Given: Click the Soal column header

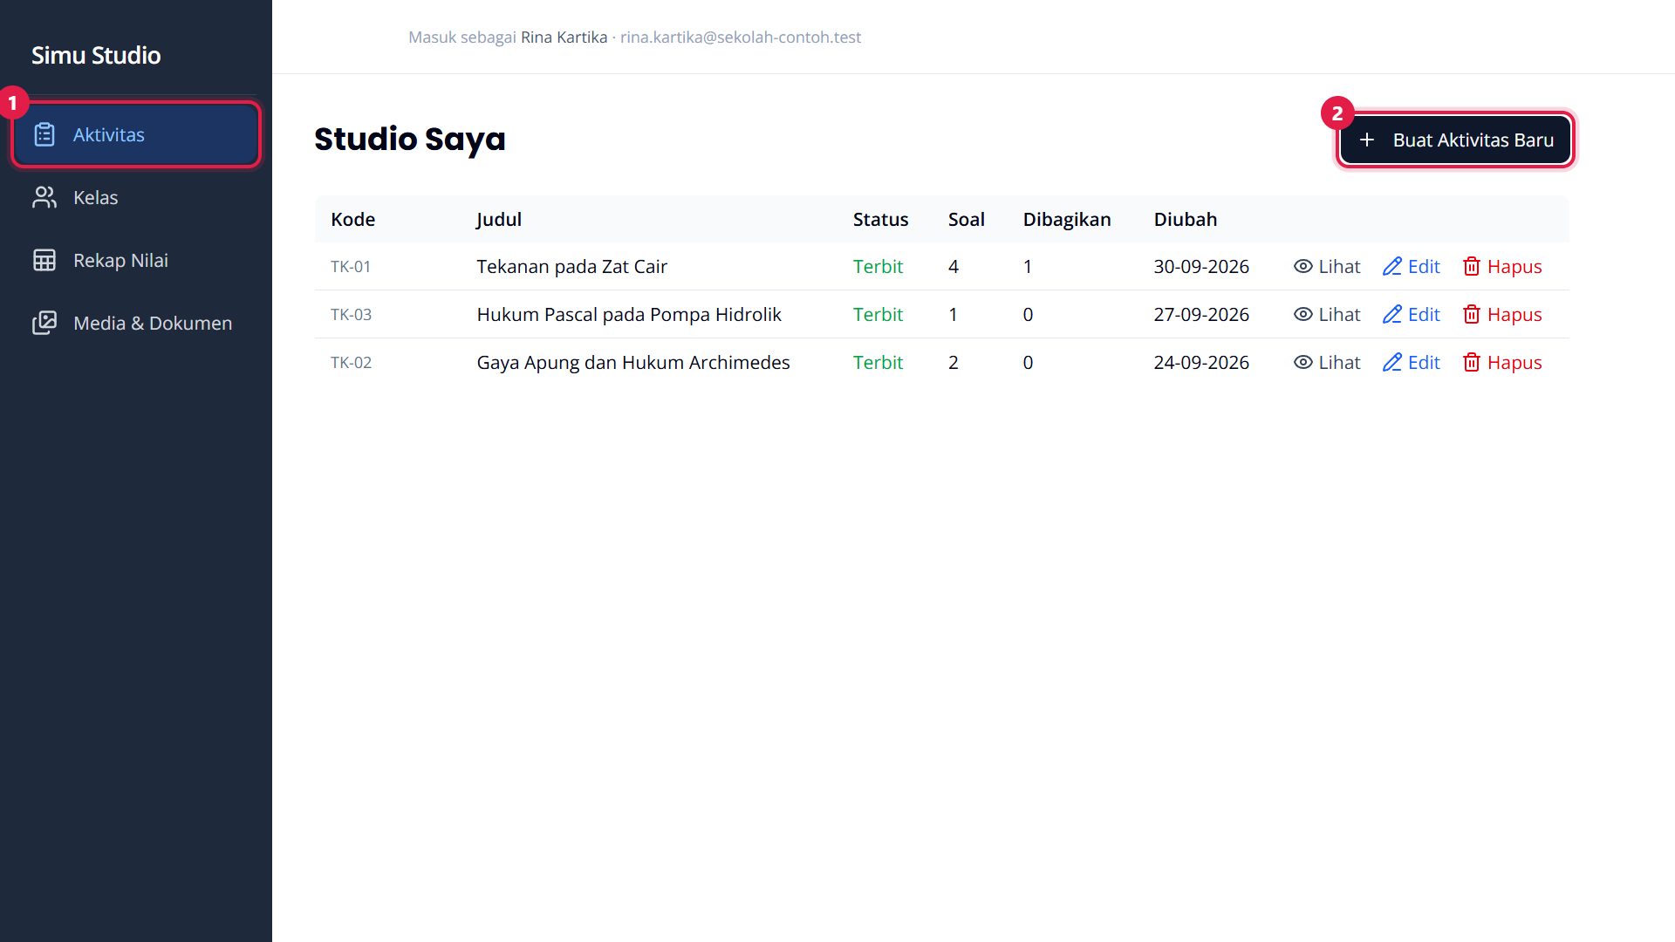Looking at the screenshot, I should (966, 219).
